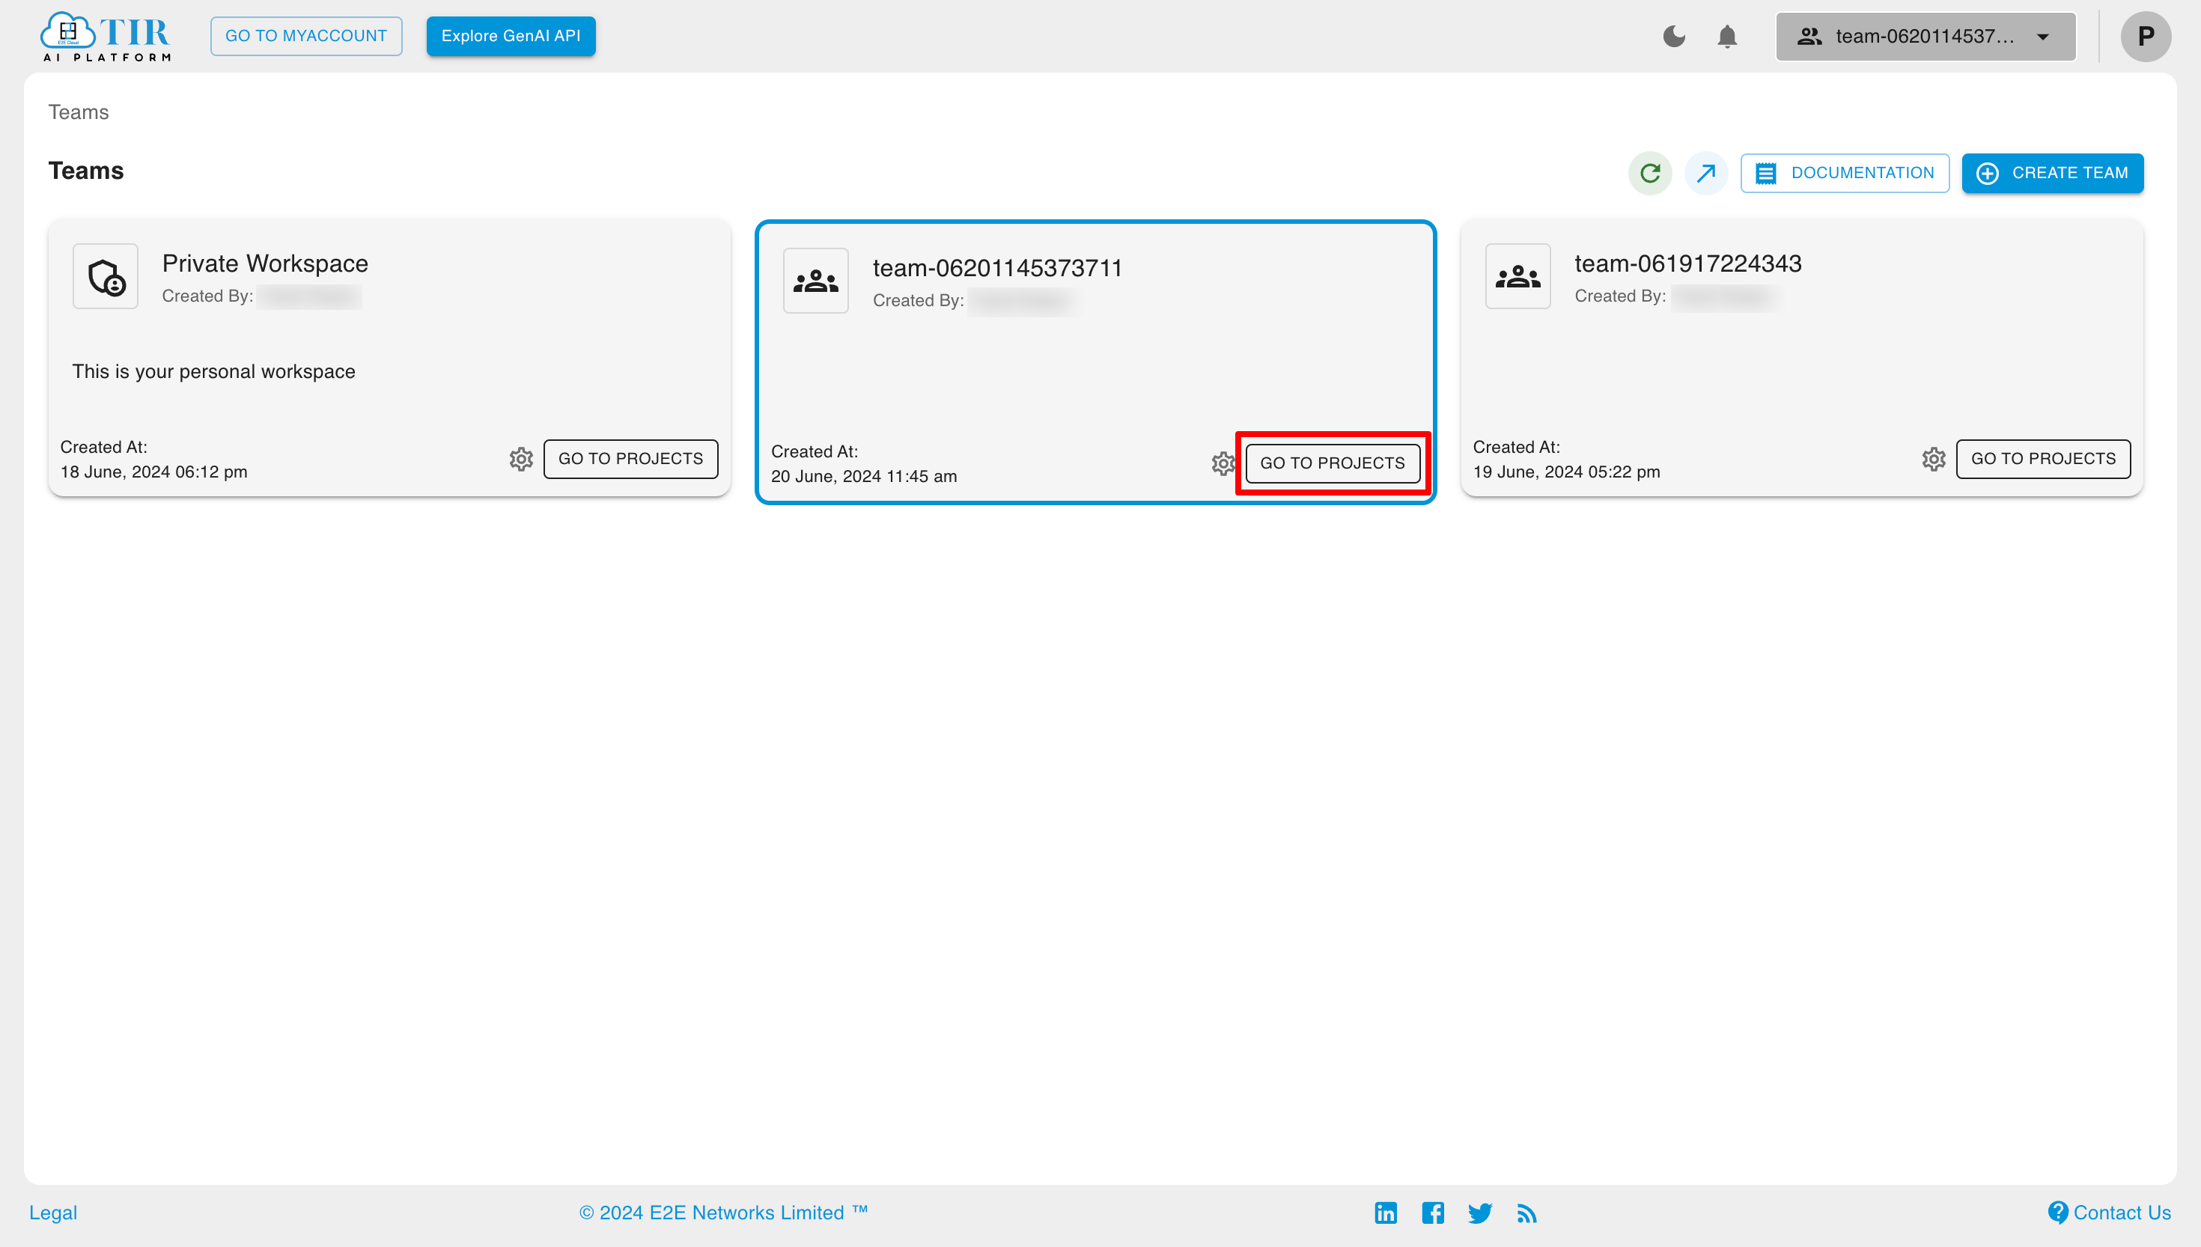Open the team selector dropdown
The width and height of the screenshot is (2201, 1247).
click(x=1926, y=36)
